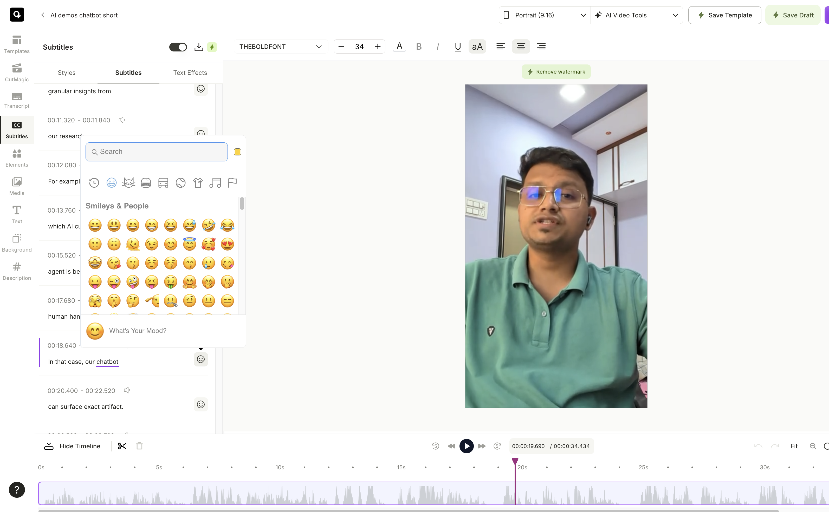Open the Text sidebar panel
This screenshot has width=829, height=512.
(x=17, y=215)
